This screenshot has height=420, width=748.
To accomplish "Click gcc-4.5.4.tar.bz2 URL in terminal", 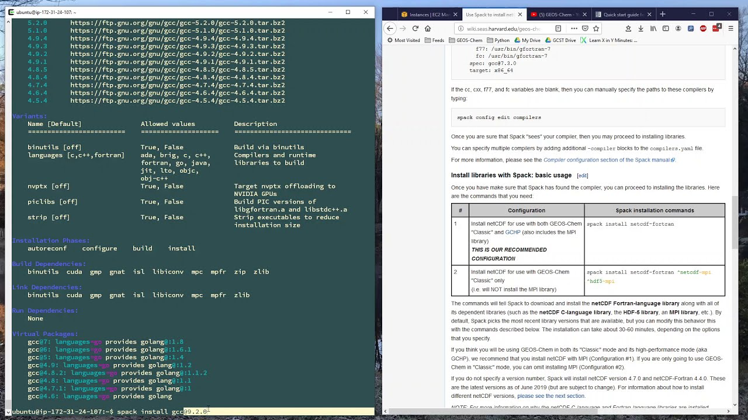I will pos(178,100).
